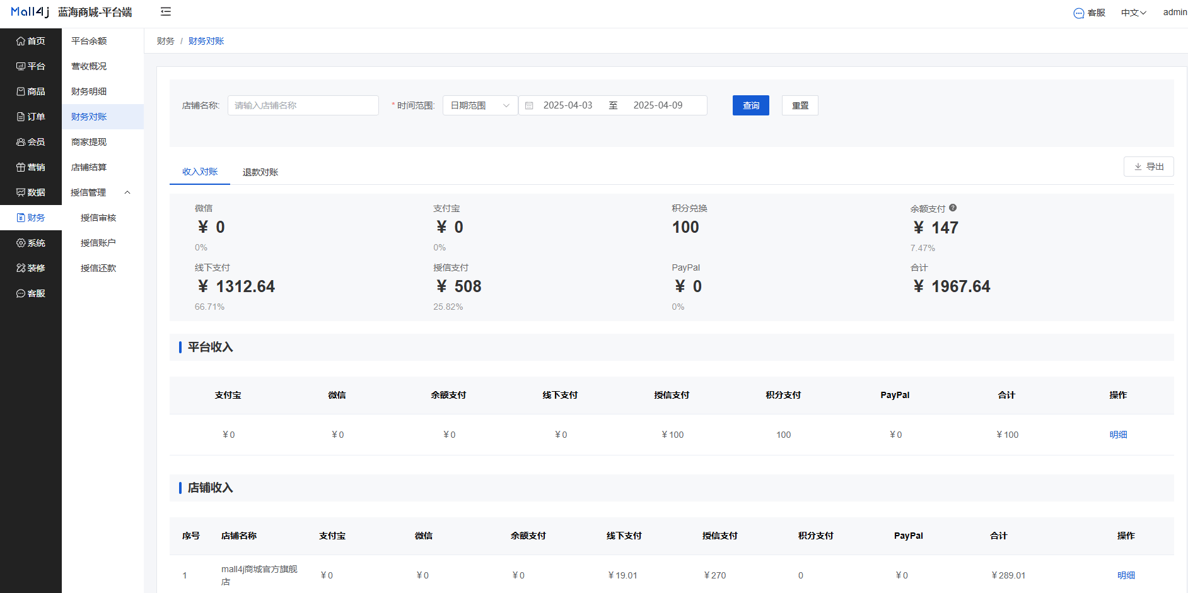Open the admin user menu
The image size is (1188, 593).
point(1175,12)
